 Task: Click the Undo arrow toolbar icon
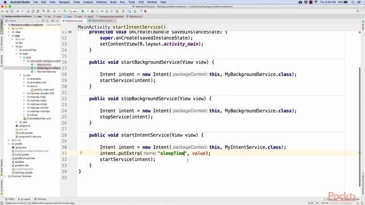pos(18,11)
